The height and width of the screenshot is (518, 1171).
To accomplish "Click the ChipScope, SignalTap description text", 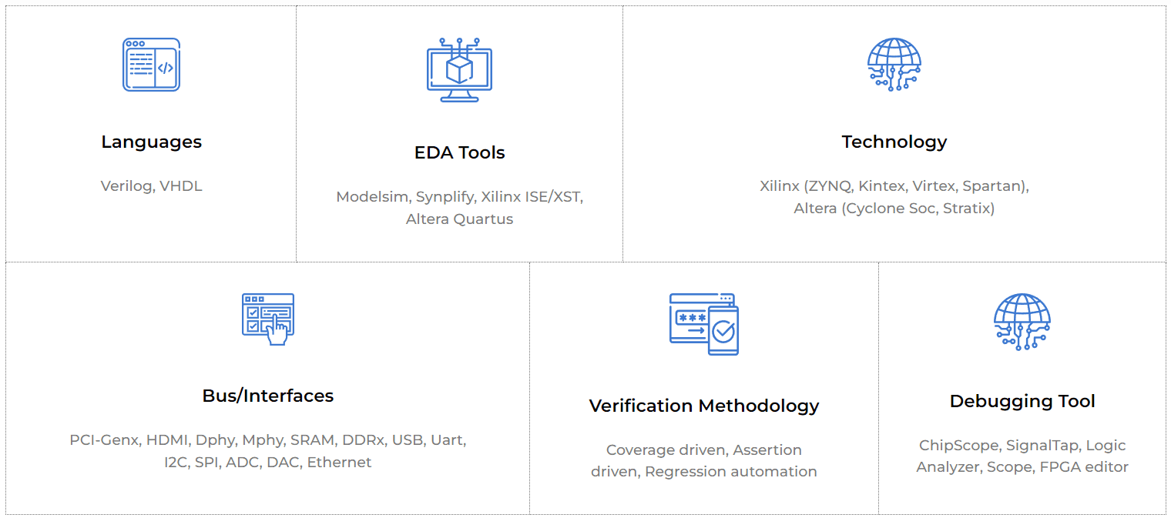I will click(1022, 456).
